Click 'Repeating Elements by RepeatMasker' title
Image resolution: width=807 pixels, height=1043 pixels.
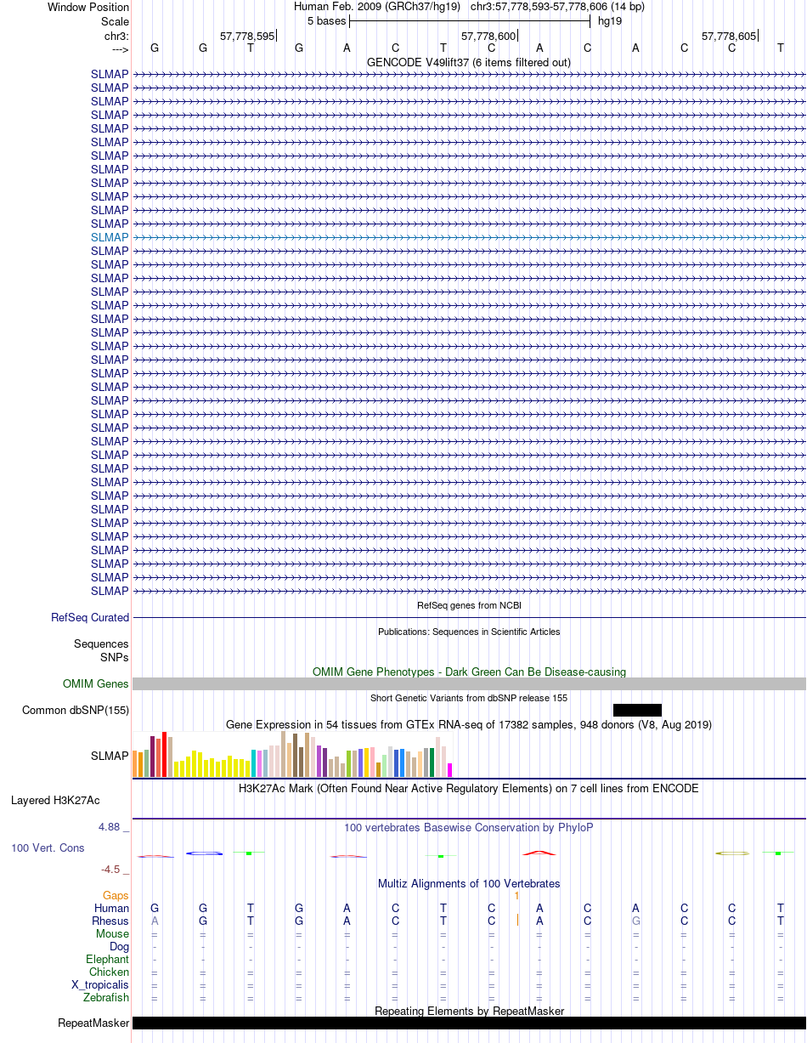(469, 1011)
